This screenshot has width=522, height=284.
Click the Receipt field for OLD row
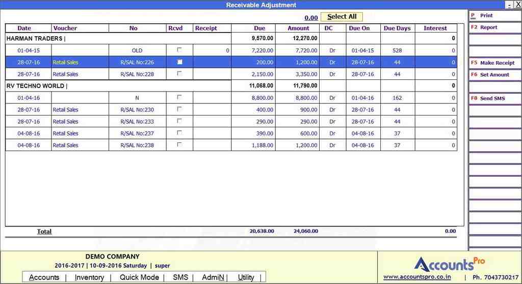pos(212,50)
